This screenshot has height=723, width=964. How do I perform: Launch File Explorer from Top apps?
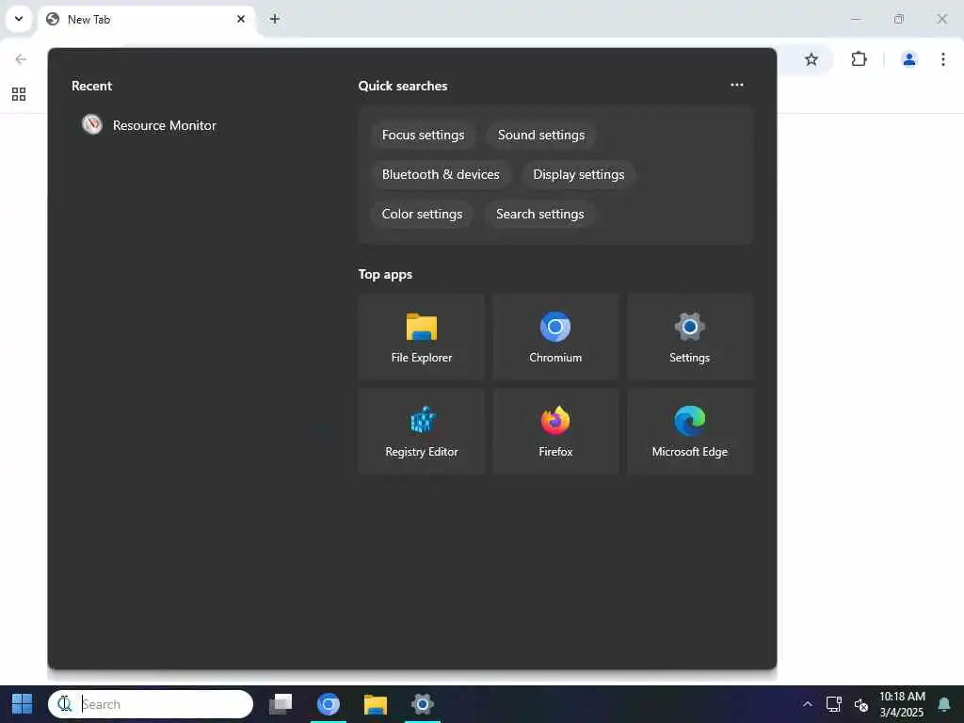(x=421, y=337)
